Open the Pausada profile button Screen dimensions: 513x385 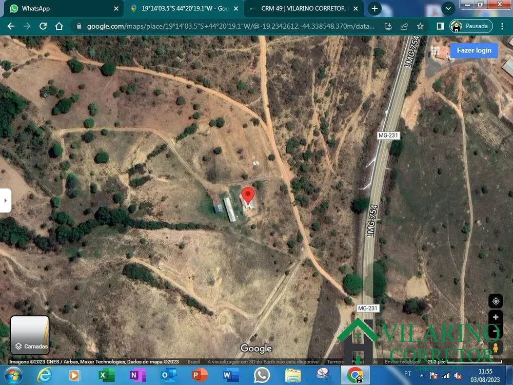471,26
